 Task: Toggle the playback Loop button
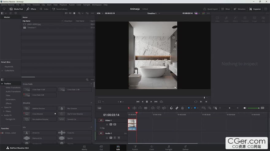coord(161,102)
